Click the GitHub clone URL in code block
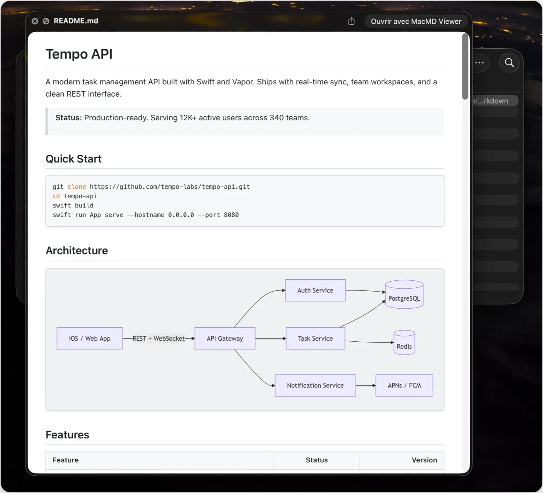This screenshot has height=493, width=543. [170, 187]
